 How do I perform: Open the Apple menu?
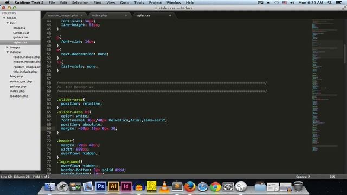tap(7, 2)
